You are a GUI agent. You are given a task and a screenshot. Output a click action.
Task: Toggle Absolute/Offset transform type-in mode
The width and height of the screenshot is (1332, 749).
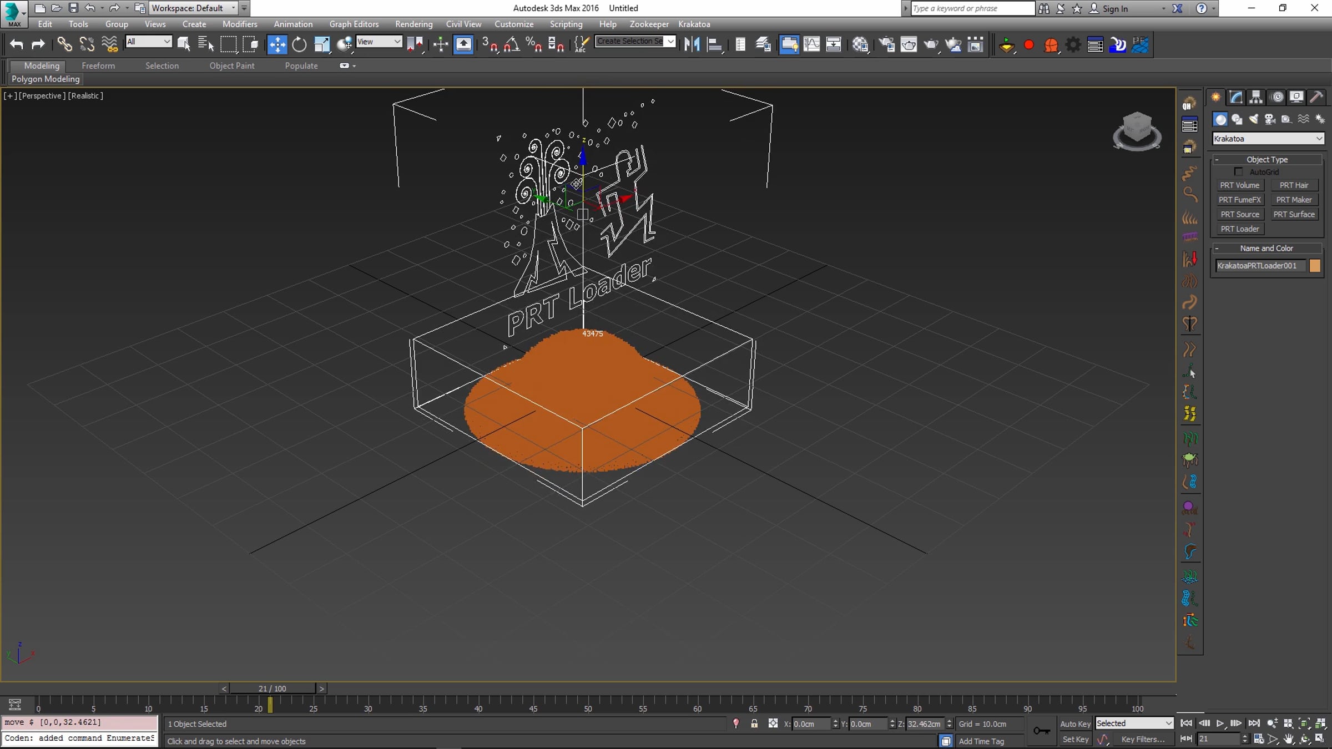(773, 723)
